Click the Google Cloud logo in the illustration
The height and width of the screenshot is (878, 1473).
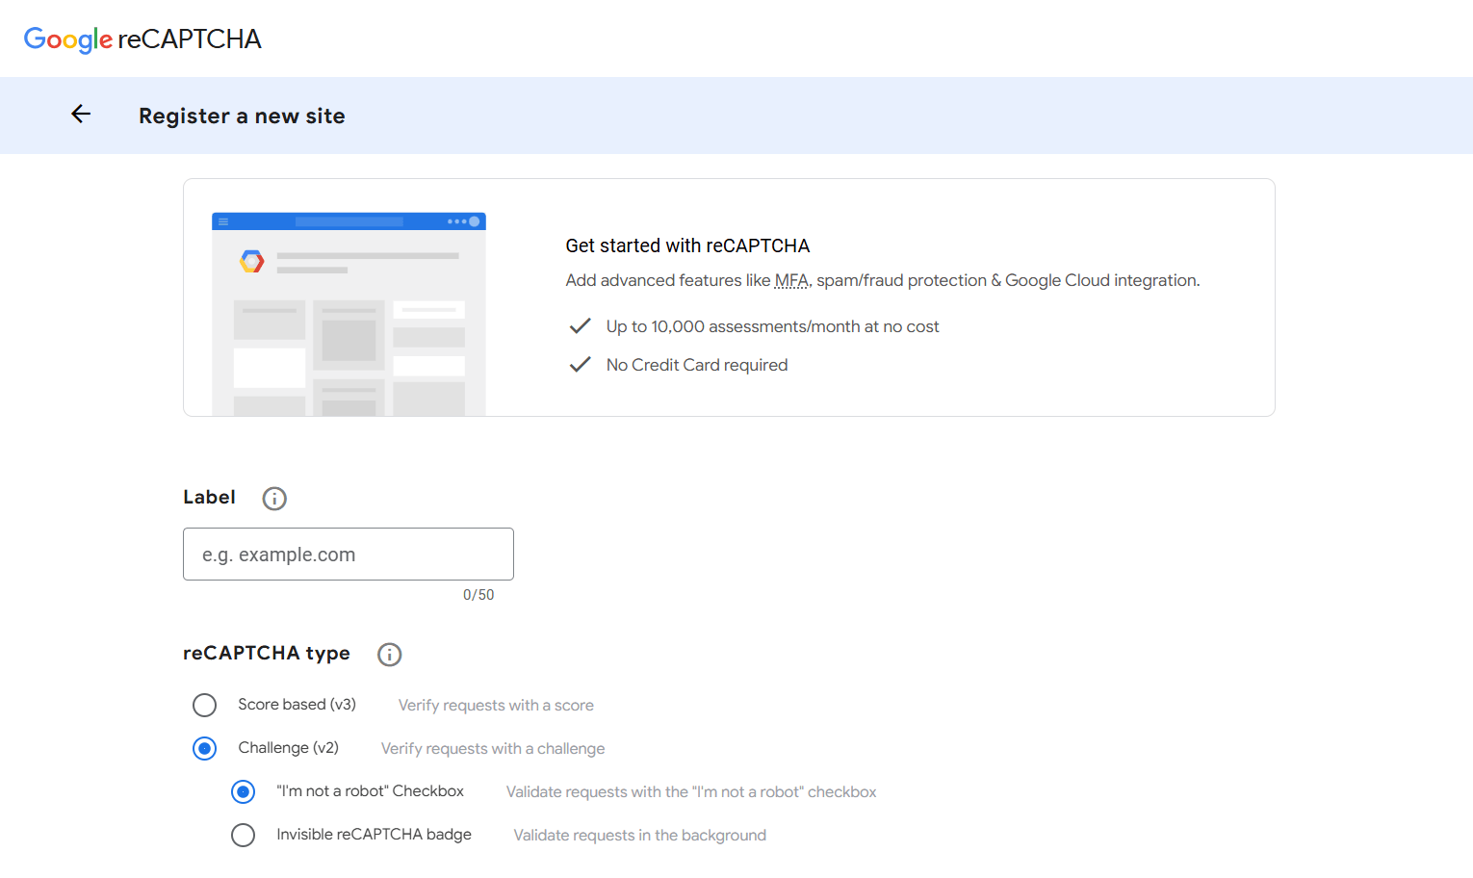[x=251, y=261]
